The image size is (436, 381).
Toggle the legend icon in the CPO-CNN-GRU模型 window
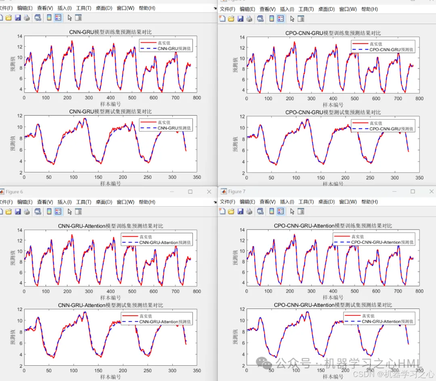[x=281, y=19]
